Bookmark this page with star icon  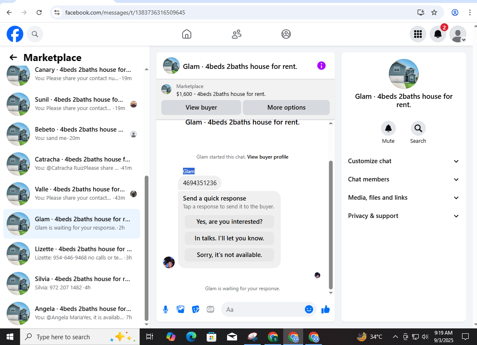[x=434, y=12]
